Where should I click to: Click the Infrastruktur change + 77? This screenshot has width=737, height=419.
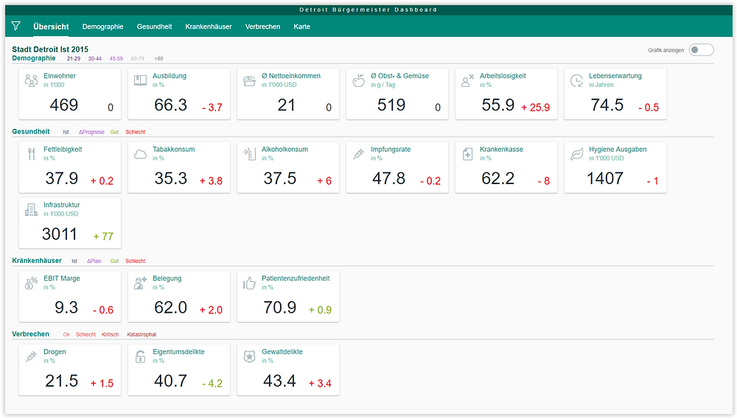[103, 236]
